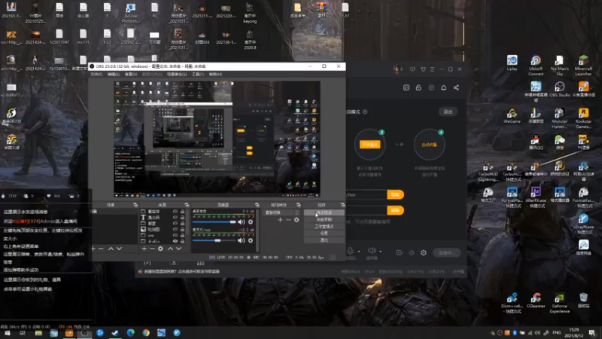
Task: Click the share icon in the streaming assistant window
Action: (x=456, y=87)
